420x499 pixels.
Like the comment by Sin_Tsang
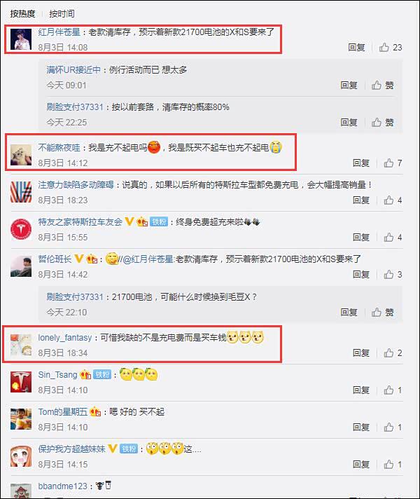(x=393, y=390)
